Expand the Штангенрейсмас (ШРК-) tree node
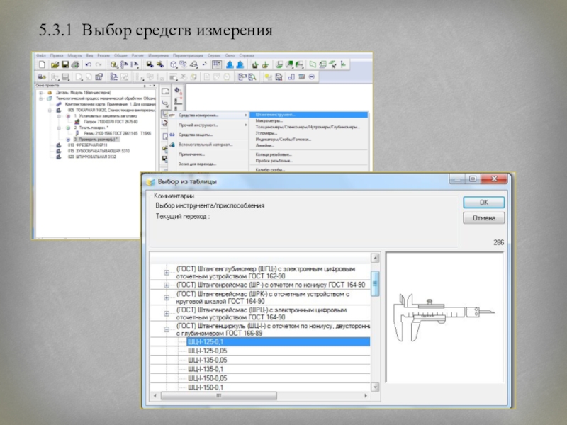Screen dimensions: 567x425 (x=167, y=297)
